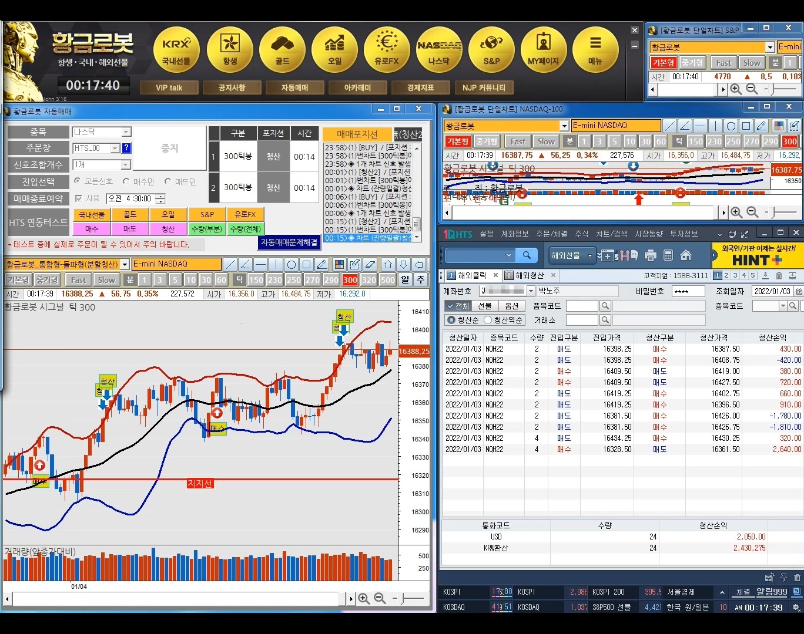Click the printer icon in 1Q HTS toolbar

[650, 255]
